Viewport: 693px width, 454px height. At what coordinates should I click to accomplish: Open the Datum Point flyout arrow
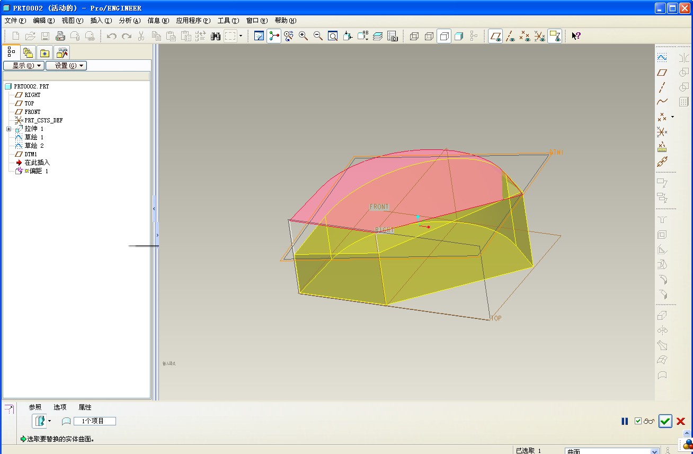coord(673,117)
